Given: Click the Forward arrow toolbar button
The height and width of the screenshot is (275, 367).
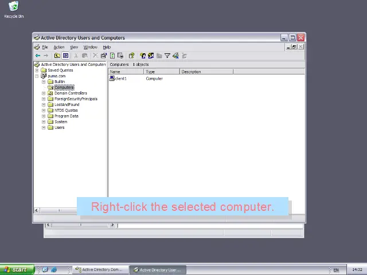Looking at the screenshot, I should tap(46, 56).
